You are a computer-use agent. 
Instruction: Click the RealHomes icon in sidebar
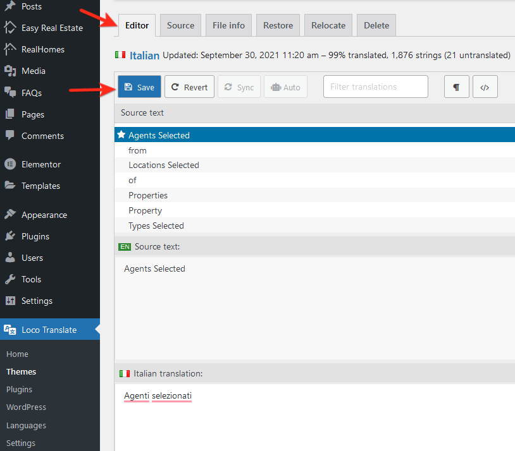(x=10, y=49)
